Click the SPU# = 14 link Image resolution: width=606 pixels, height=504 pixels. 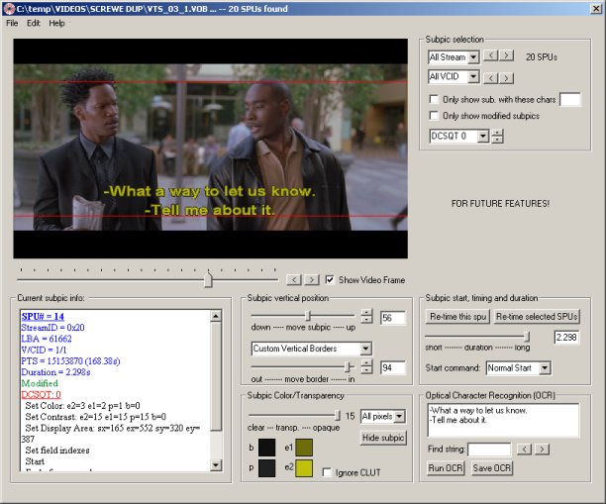coord(43,317)
